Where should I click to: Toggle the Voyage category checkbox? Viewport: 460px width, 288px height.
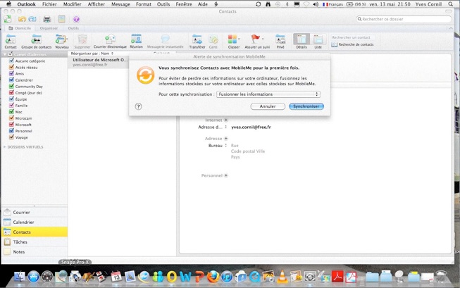click(11, 137)
